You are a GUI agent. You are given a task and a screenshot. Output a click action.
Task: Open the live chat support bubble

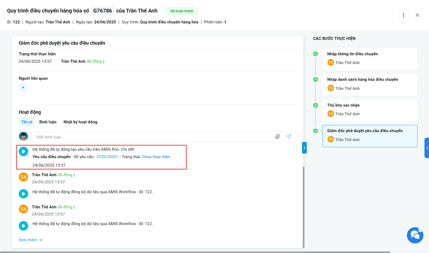point(415,235)
